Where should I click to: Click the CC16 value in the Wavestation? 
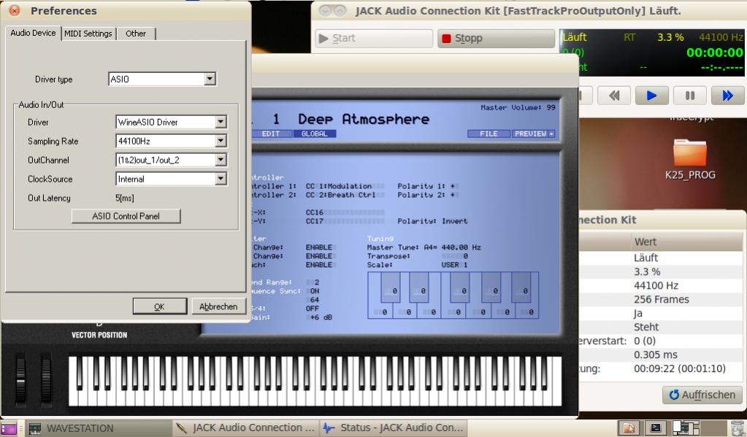[x=315, y=212]
